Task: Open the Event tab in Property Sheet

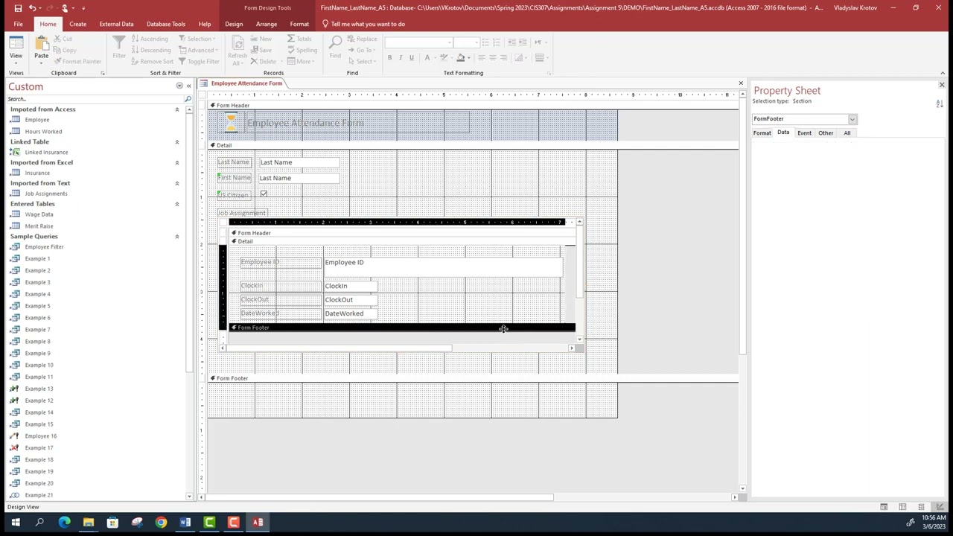Action: point(804,133)
